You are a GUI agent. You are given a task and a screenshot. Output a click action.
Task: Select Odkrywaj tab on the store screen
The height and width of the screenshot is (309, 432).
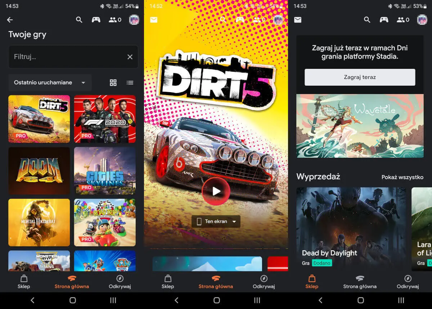pyautogui.click(x=408, y=282)
